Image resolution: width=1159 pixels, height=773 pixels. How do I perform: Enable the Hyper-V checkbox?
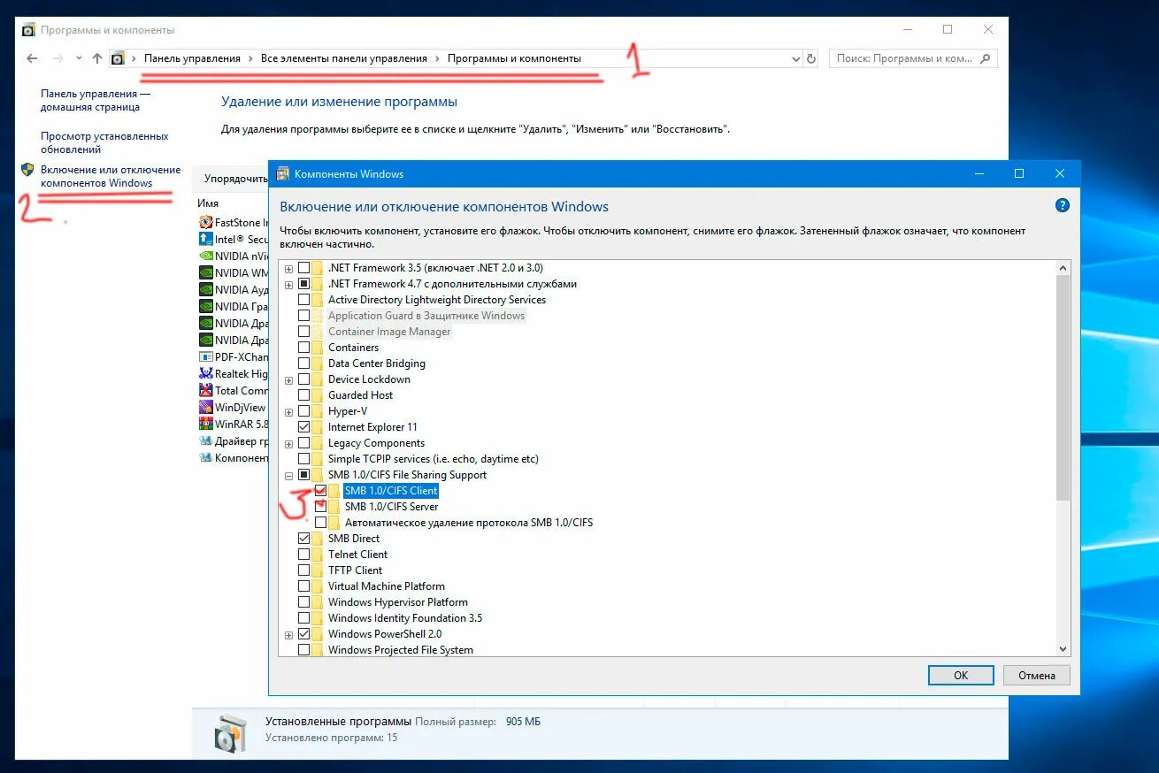tap(304, 411)
